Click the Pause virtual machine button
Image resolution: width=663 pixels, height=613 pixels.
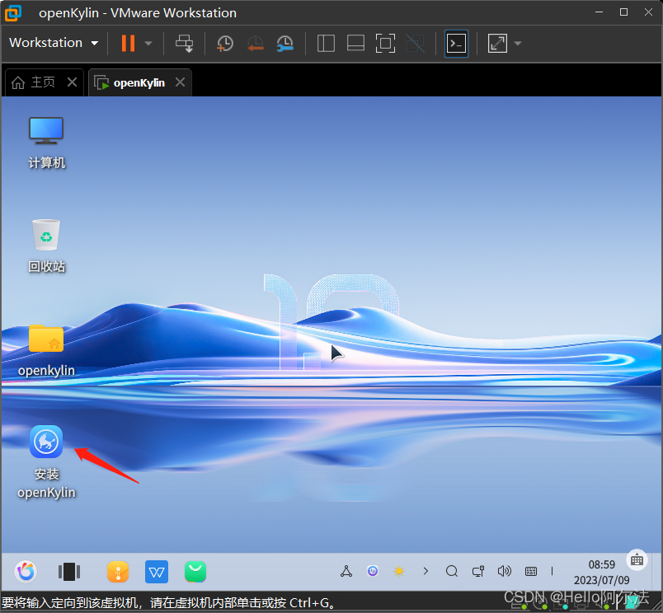pyautogui.click(x=128, y=44)
